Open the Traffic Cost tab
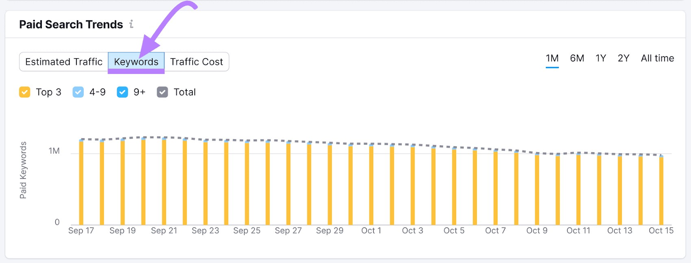 click(197, 62)
